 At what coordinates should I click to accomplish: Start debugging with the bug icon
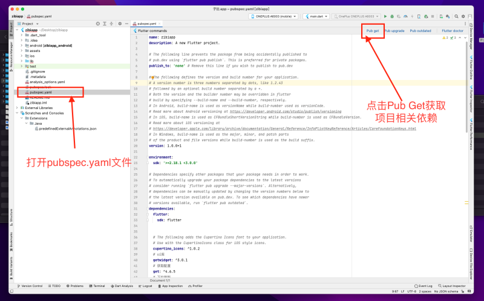[392, 16]
